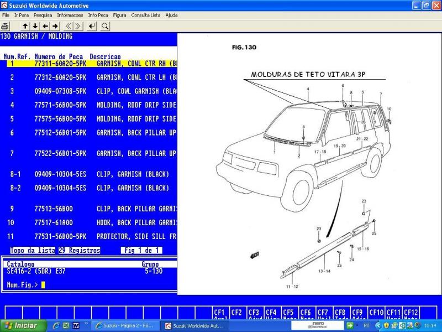Click the right arrow toolbar button
This screenshot has width=442, height=332.
(x=55, y=26)
